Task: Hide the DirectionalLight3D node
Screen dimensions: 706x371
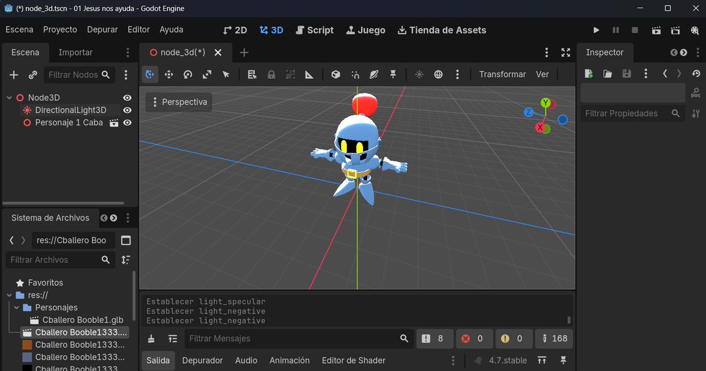Action: [x=127, y=110]
